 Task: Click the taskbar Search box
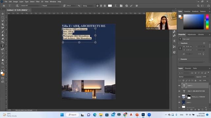(73, 115)
